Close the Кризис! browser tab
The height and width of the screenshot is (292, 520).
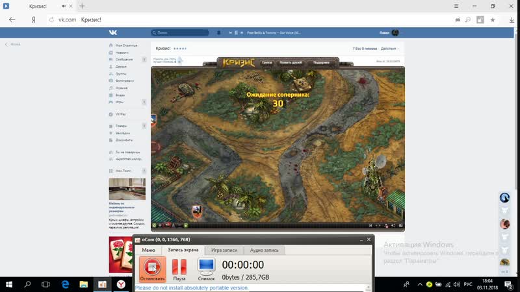71,6
